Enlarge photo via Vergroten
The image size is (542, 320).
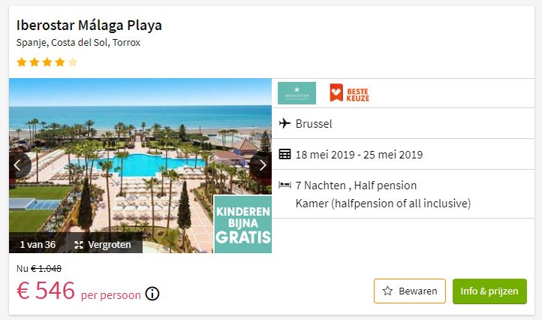[104, 245]
